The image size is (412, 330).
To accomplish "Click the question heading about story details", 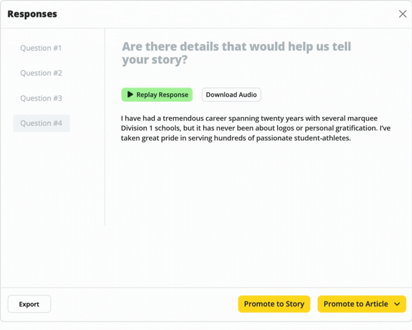I will tap(236, 53).
